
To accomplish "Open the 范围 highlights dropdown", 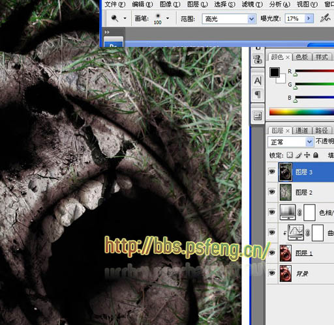I will tap(251, 19).
